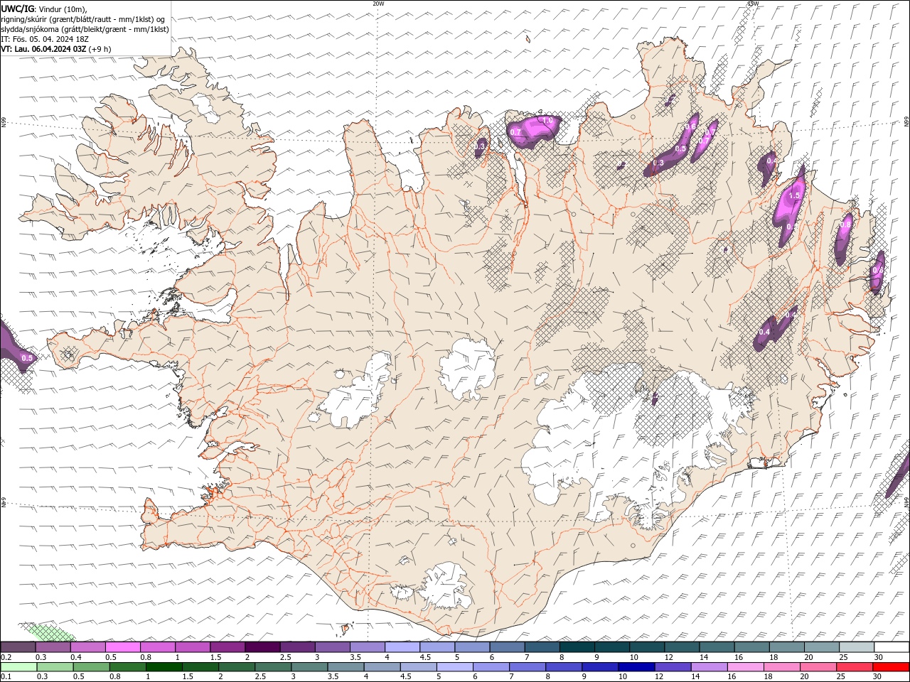Click the '20W' longitude label at the top

click(378, 4)
